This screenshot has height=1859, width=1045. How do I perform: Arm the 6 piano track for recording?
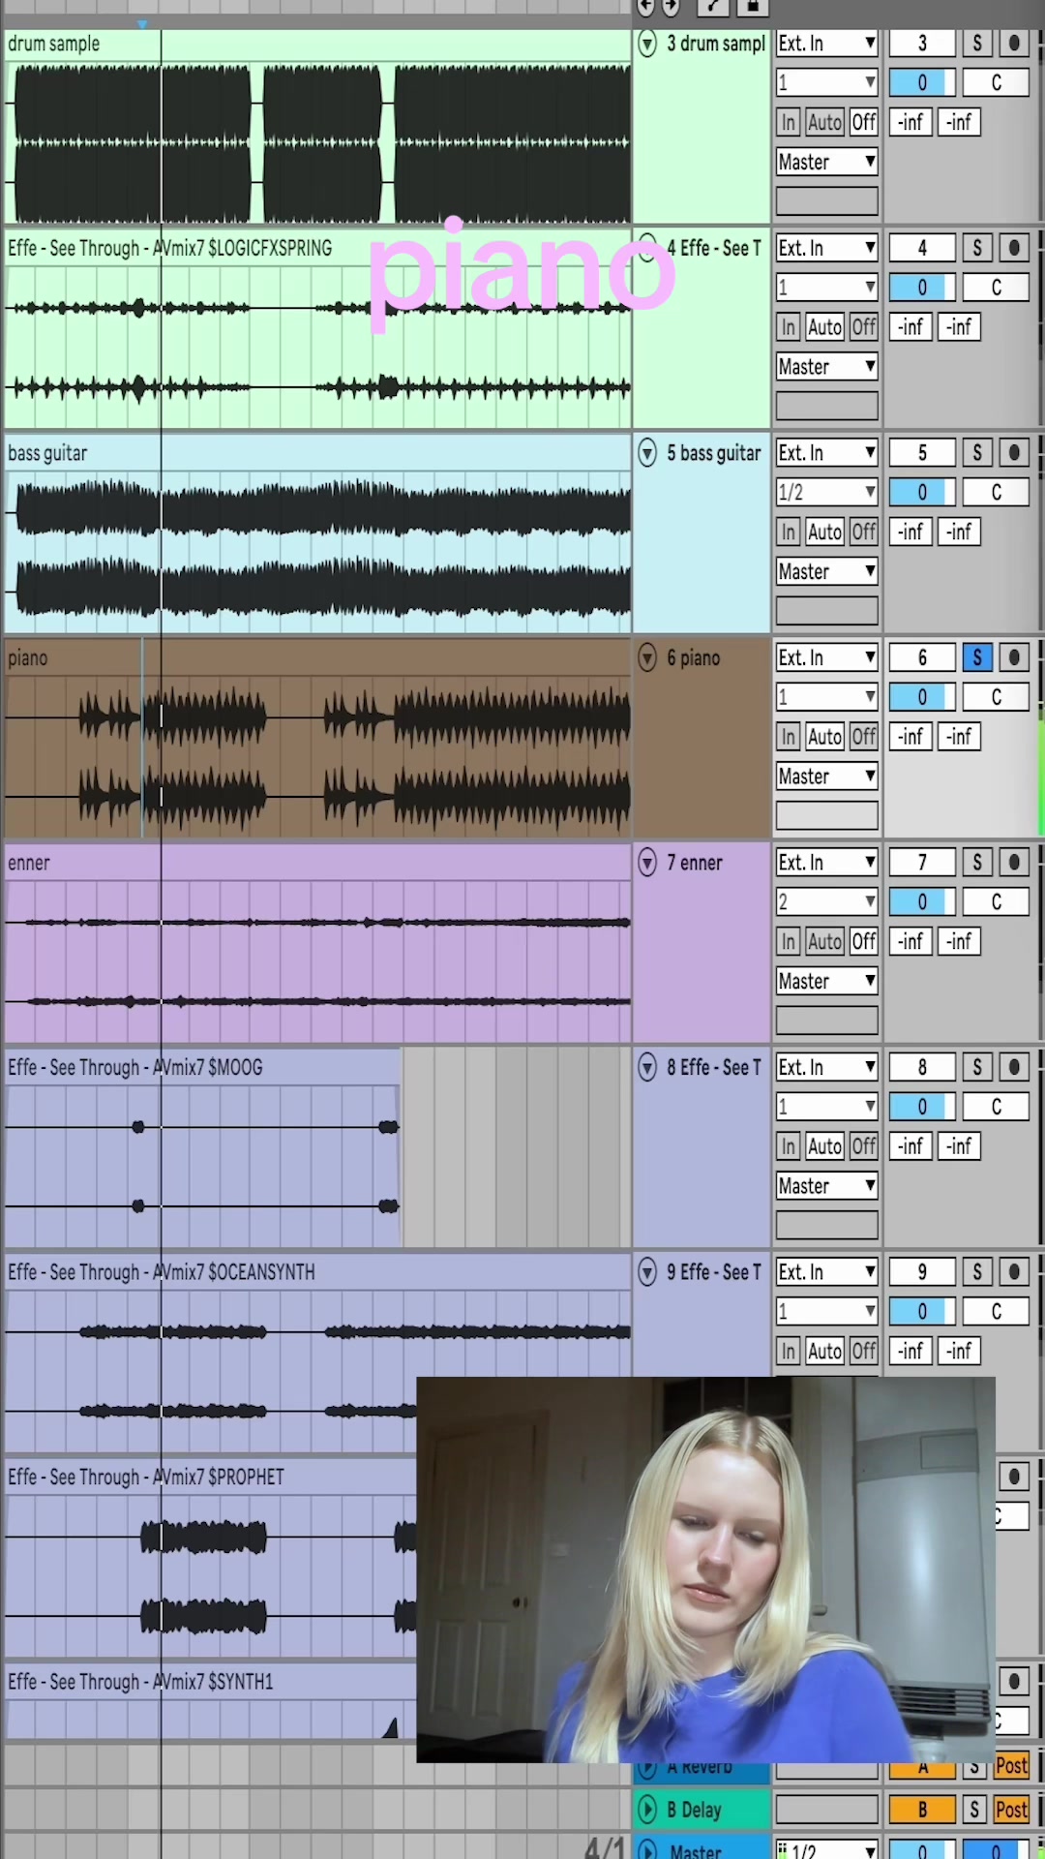pos(1013,657)
